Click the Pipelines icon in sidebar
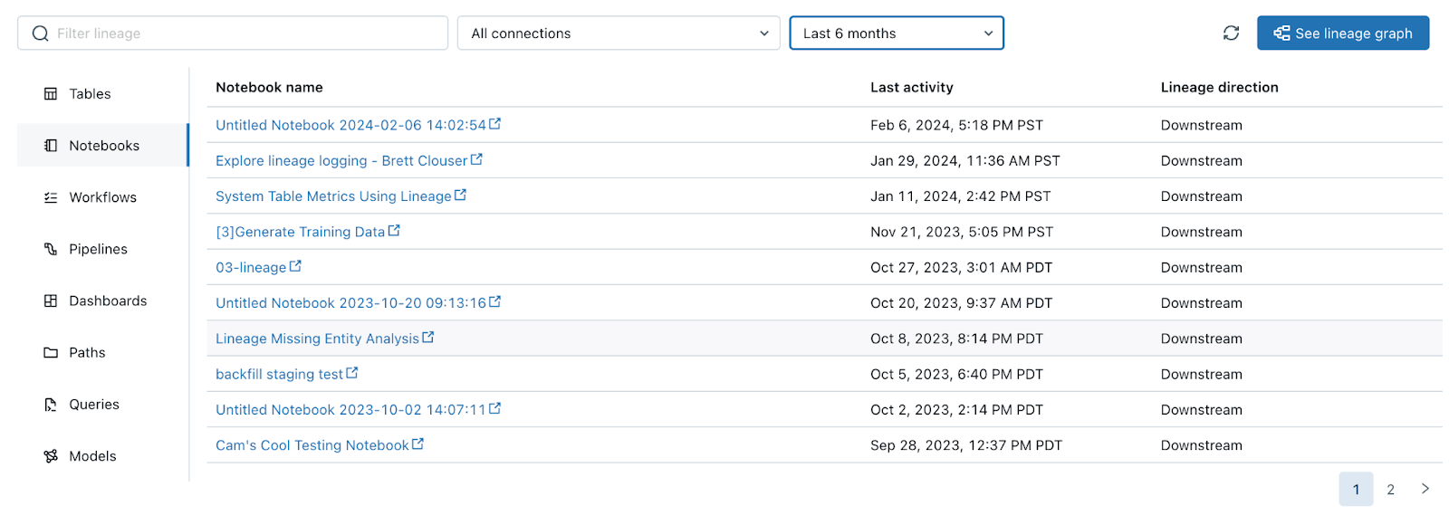The width and height of the screenshot is (1449, 525). pos(51,249)
